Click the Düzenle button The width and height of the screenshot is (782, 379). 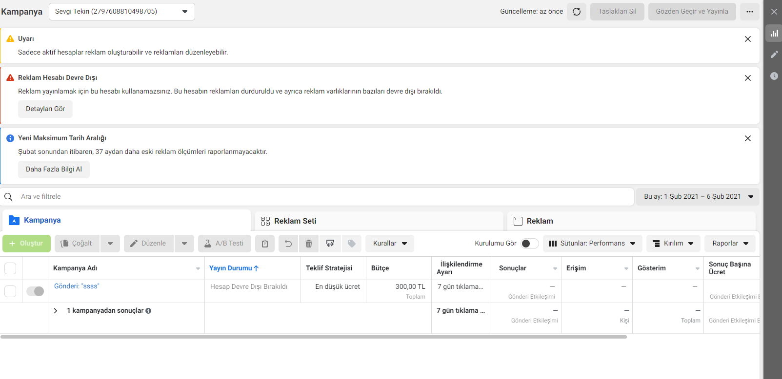pos(149,244)
